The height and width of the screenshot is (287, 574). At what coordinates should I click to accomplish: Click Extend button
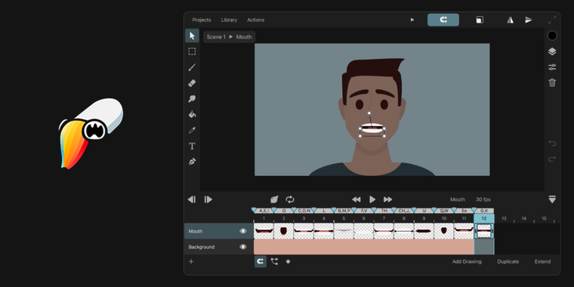tap(542, 261)
